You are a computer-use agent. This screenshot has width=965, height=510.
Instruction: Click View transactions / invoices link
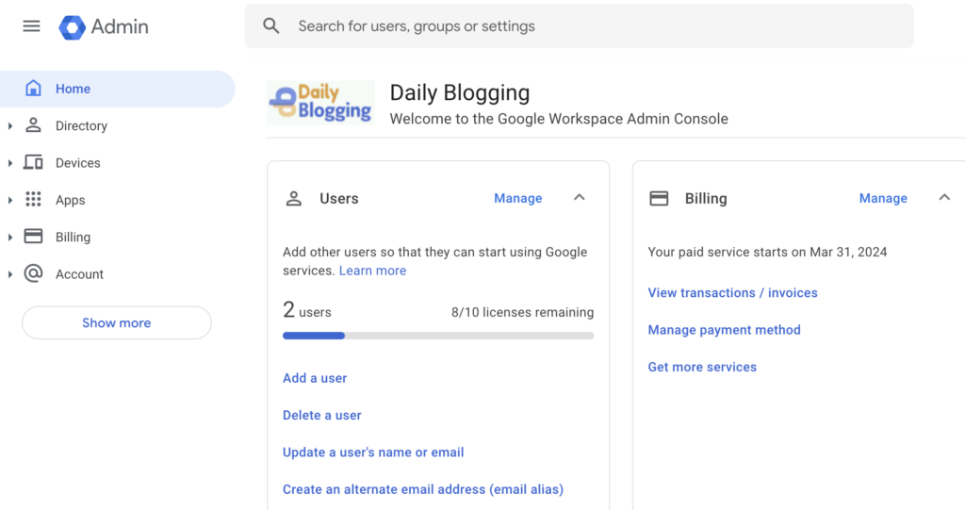pos(732,293)
